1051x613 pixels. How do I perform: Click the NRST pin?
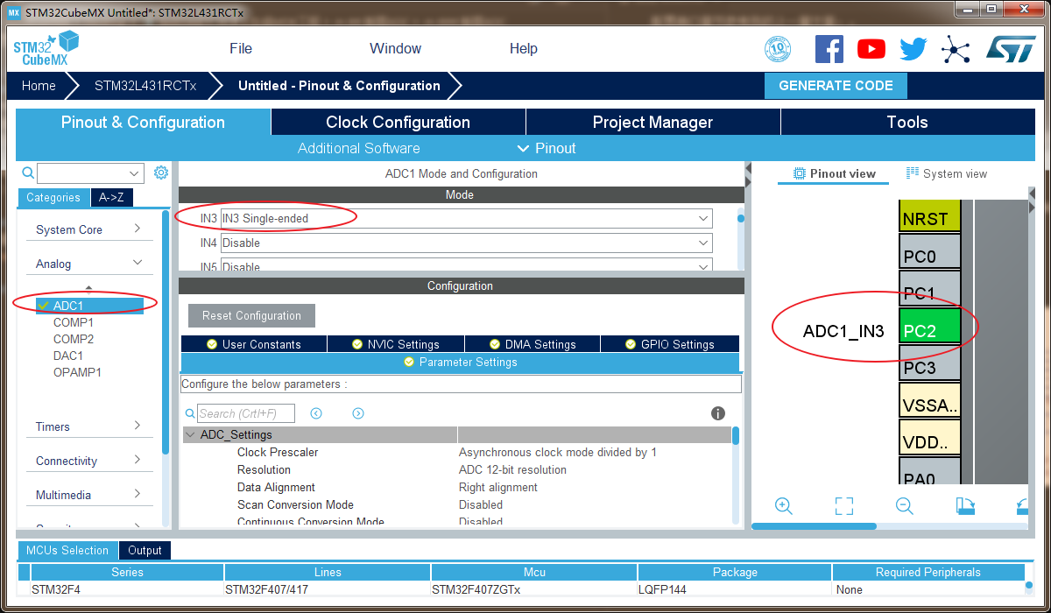930,216
